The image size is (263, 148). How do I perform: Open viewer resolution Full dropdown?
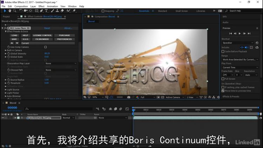click(148, 97)
